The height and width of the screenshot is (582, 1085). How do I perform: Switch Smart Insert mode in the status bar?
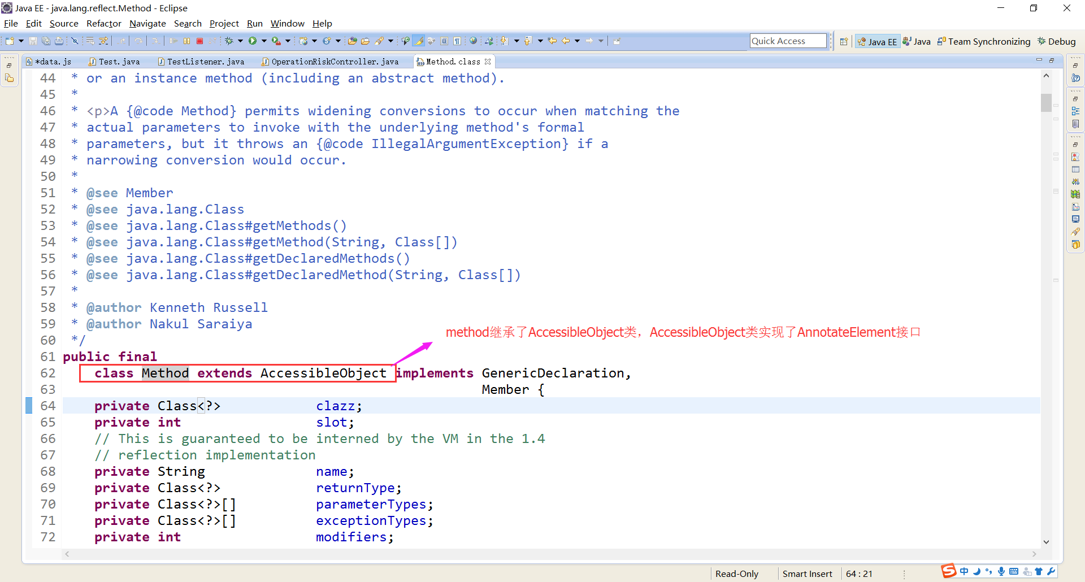(807, 574)
